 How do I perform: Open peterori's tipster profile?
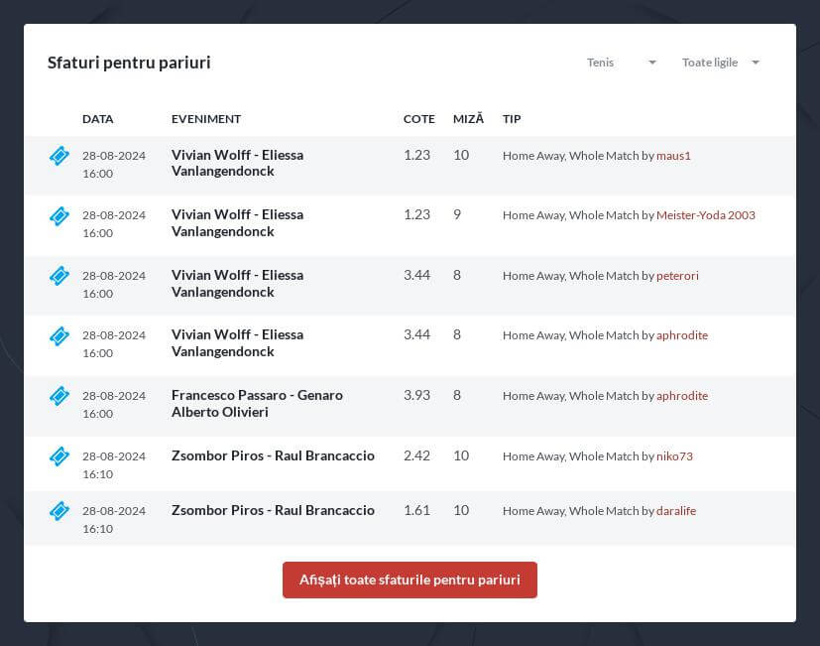pyautogui.click(x=677, y=275)
